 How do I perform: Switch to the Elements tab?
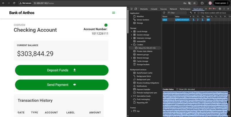pos(144,9)
